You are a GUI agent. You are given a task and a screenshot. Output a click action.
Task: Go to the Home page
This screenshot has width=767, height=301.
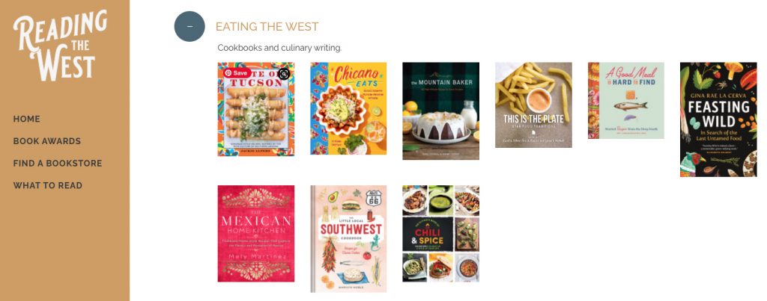26,119
